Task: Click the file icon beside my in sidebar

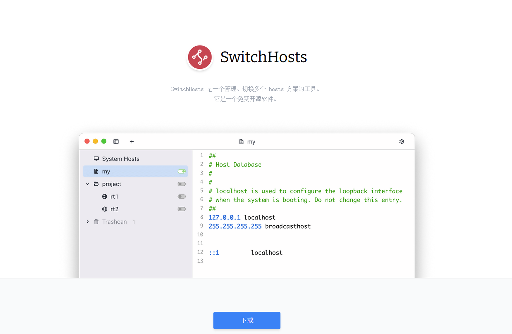Action: [x=96, y=171]
